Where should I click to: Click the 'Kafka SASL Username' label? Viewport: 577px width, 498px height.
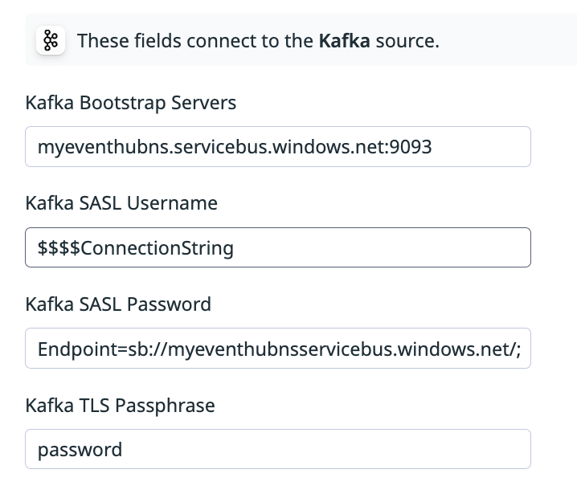(x=121, y=203)
